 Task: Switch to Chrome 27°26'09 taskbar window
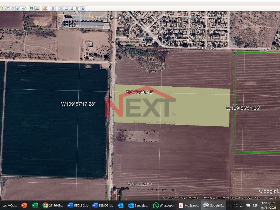(x=53, y=205)
